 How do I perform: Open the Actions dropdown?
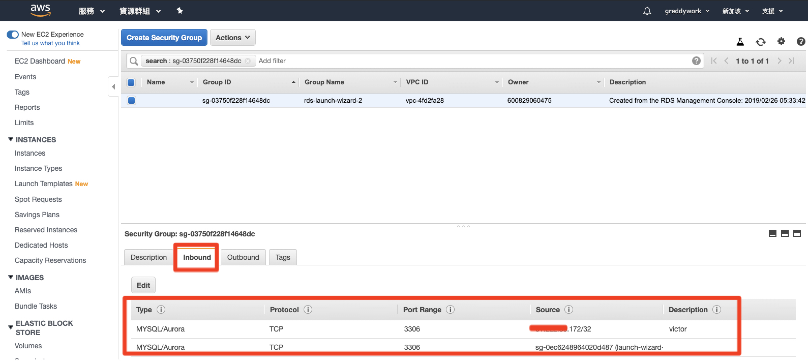tap(232, 38)
